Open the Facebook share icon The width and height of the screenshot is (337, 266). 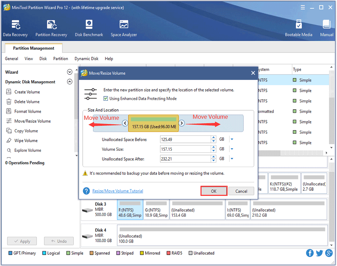pyautogui.click(x=310, y=253)
